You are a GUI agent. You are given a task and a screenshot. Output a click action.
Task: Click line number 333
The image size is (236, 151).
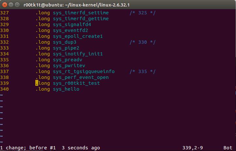(4, 48)
